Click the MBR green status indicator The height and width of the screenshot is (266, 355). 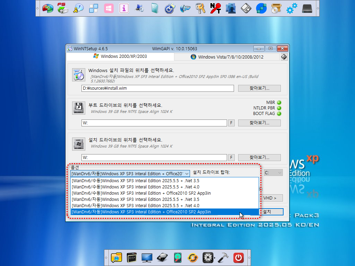click(x=279, y=103)
